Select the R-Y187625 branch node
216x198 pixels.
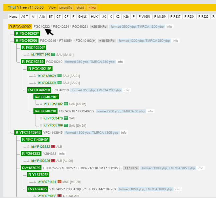click(31, 168)
